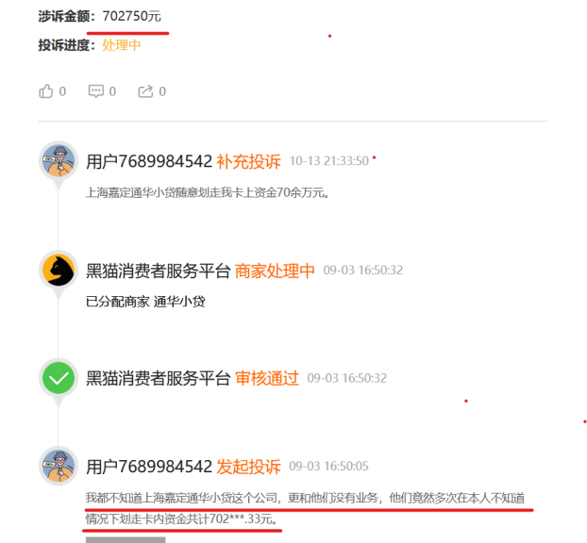Image resolution: width=587 pixels, height=543 pixels.
Task: Click the 商家处理中 status label
Action: (x=275, y=271)
